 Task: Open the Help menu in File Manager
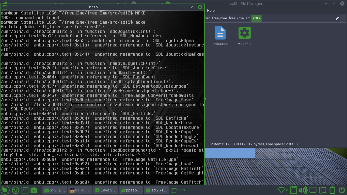pos(211,10)
